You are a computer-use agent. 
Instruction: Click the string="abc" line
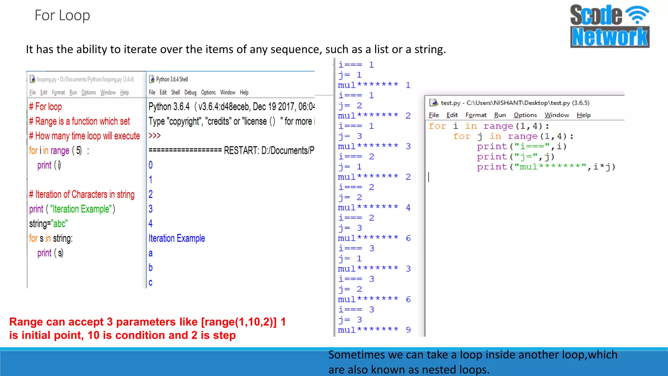pyautogui.click(x=48, y=224)
